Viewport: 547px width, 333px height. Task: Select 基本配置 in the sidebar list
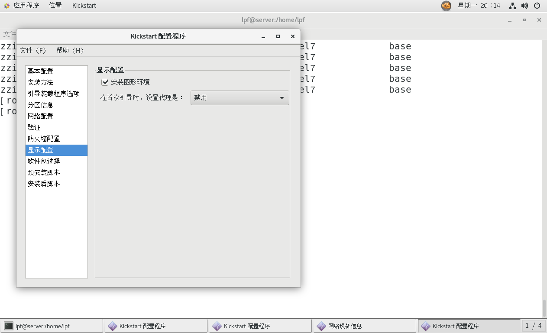point(56,71)
